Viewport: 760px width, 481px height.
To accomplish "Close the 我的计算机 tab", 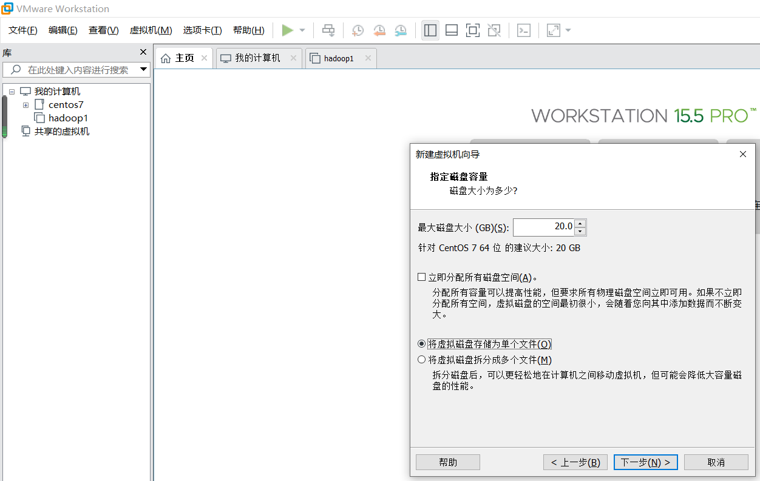I will 293,58.
